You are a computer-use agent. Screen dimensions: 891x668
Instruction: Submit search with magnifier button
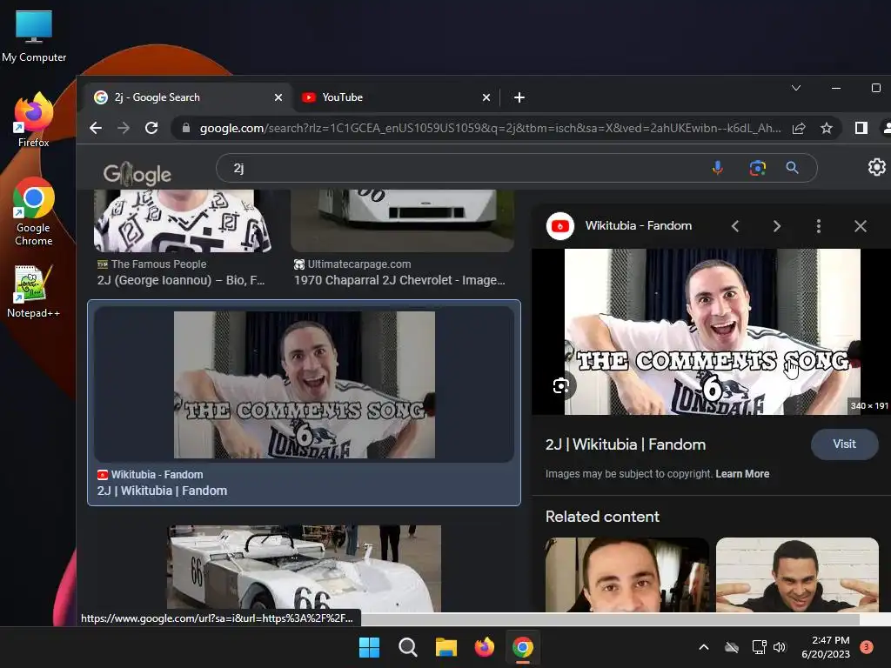pos(792,168)
